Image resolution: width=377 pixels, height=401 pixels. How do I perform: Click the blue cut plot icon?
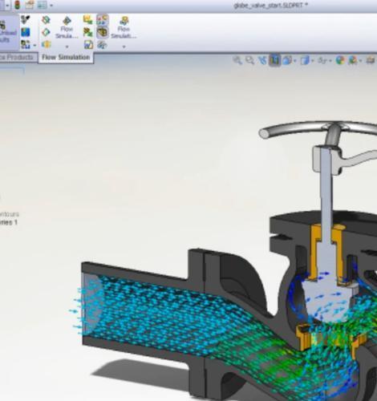26,32
